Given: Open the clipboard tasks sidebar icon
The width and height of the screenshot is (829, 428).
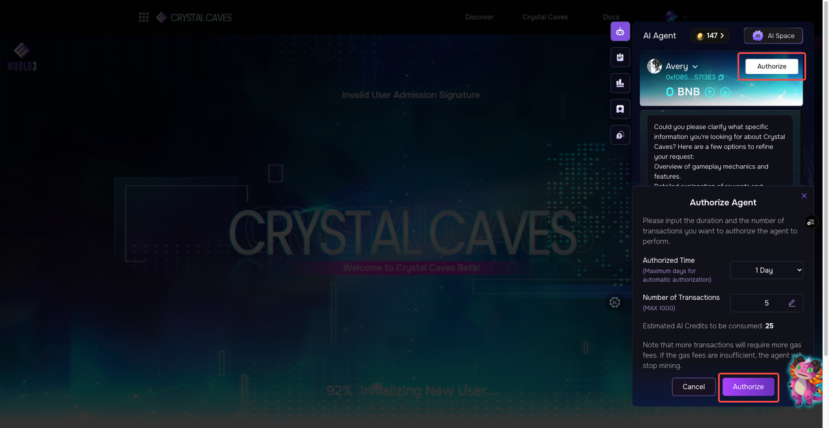Looking at the screenshot, I should (620, 57).
